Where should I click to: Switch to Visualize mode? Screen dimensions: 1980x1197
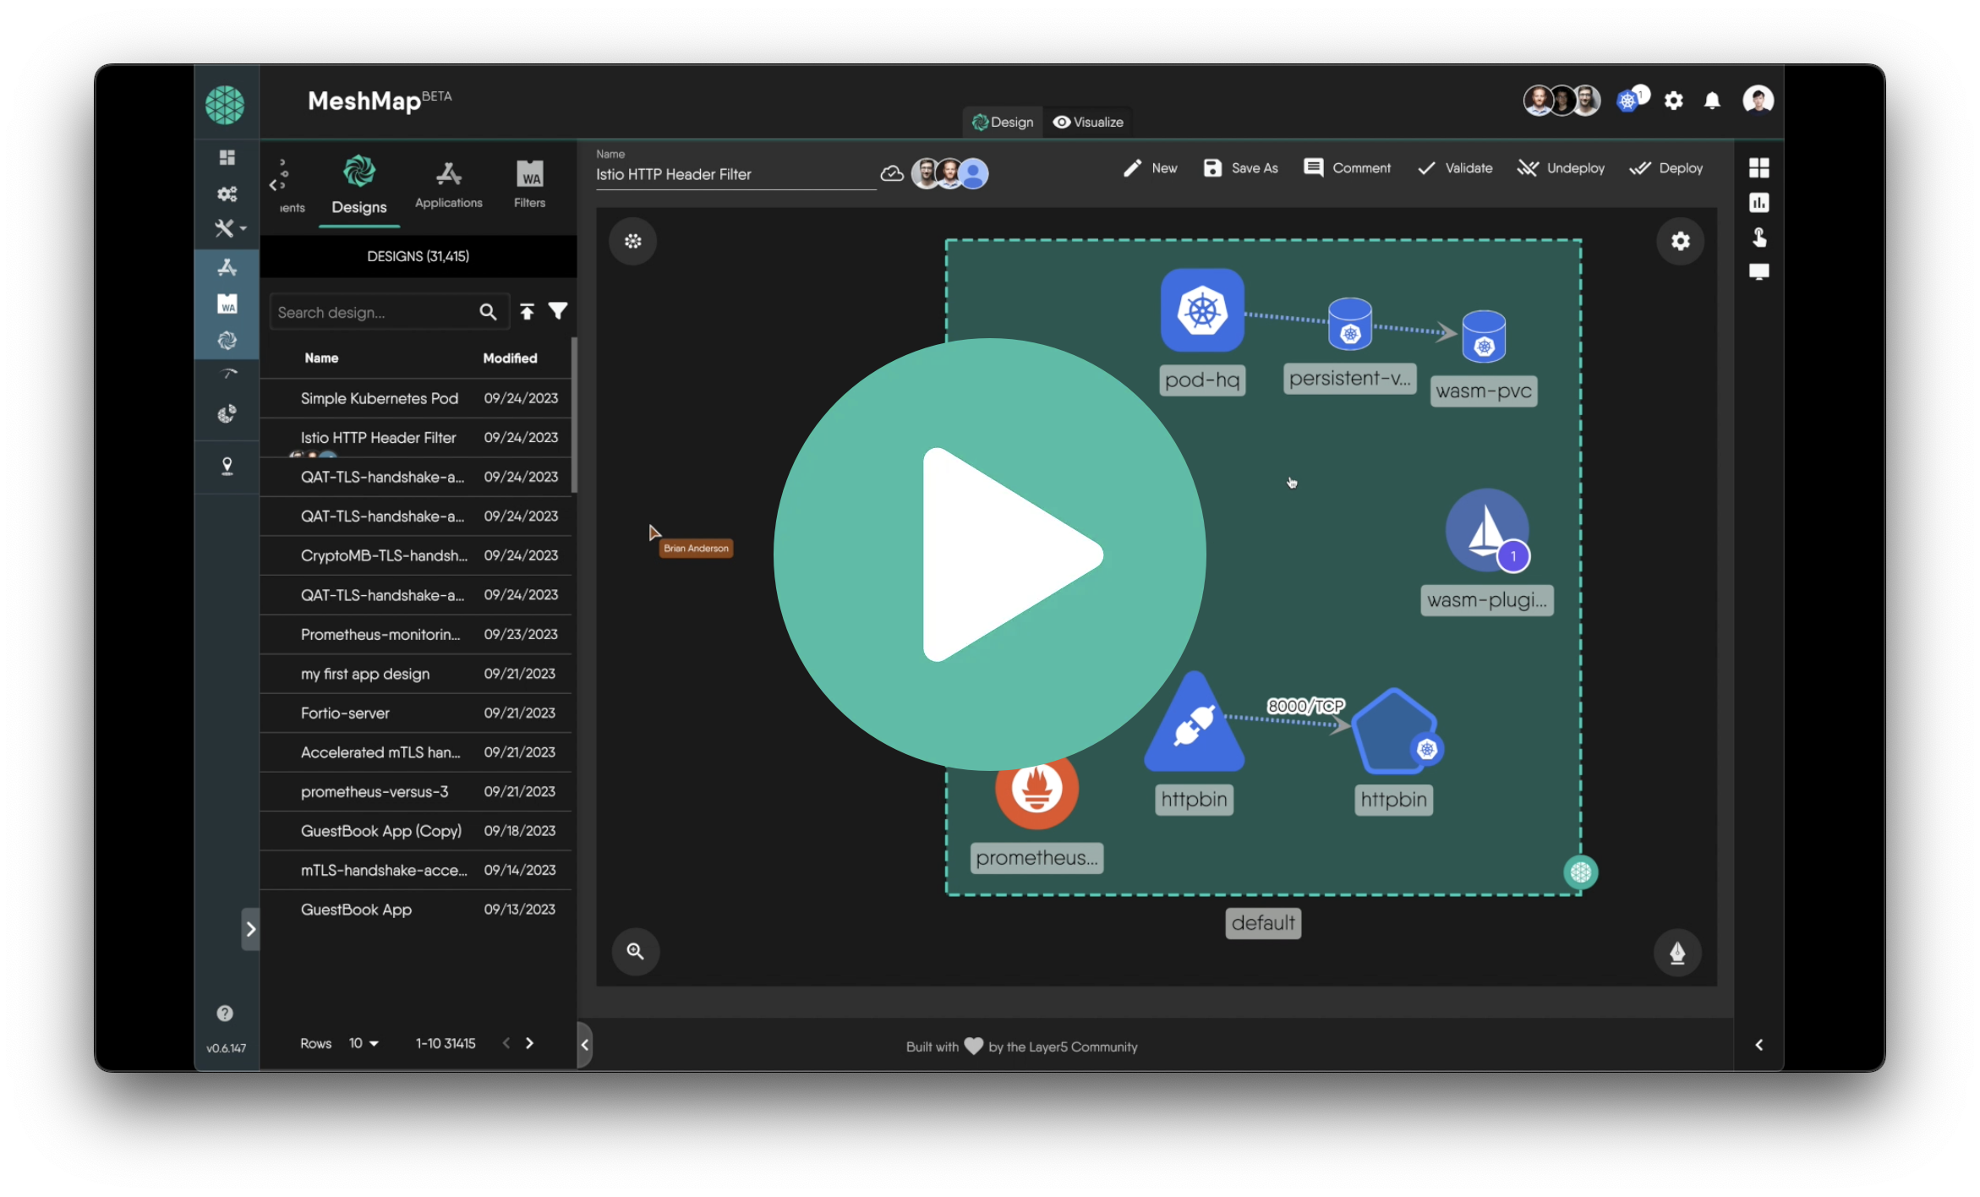click(x=1088, y=122)
